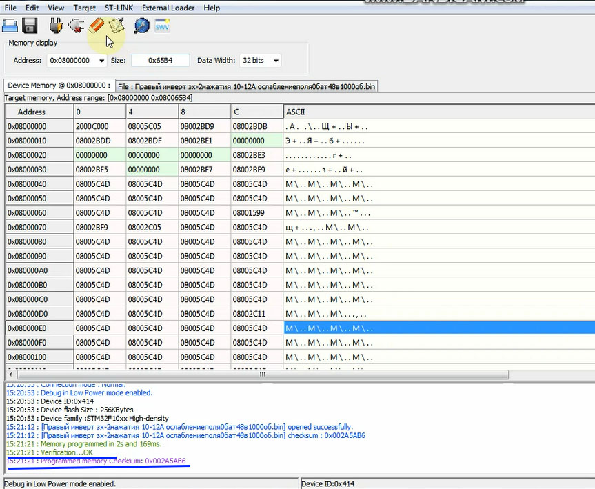The width and height of the screenshot is (595, 489).
Task: Switch to the File .bin tab
Action: point(246,86)
